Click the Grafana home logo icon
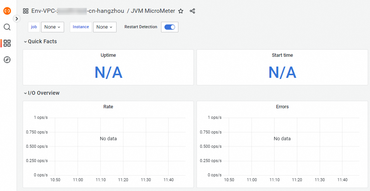370x191 pixels. tap(7, 11)
